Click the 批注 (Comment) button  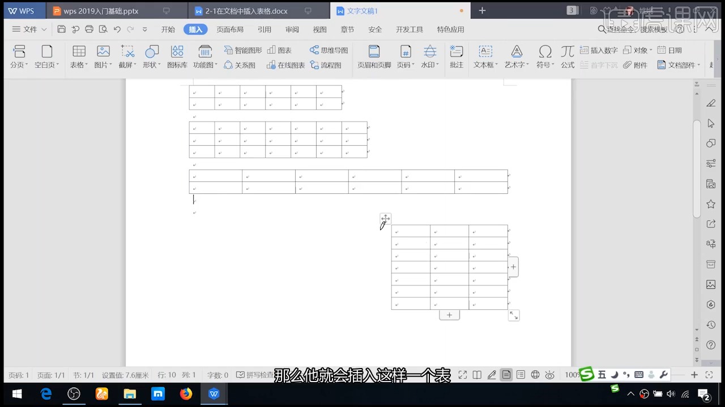[456, 57]
